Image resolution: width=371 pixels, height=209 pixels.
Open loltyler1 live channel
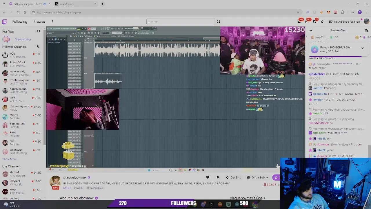coord(22,183)
